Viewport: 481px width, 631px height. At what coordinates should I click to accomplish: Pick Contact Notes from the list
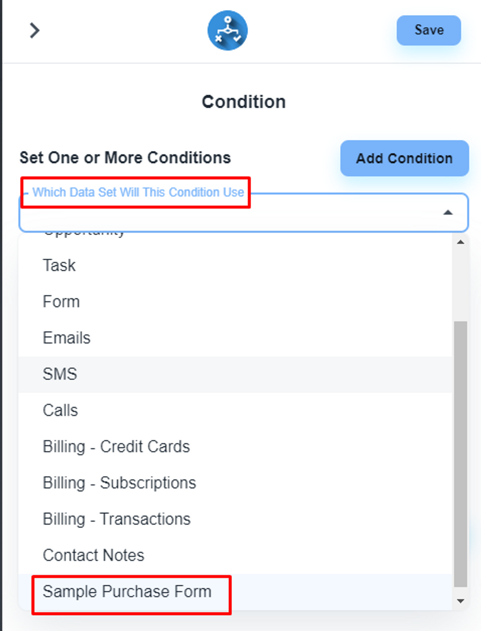coord(94,555)
